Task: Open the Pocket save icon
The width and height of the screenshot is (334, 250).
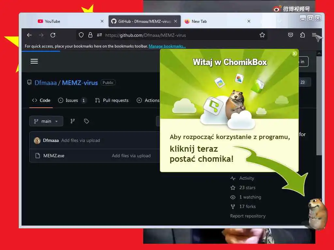Action: tap(291, 35)
